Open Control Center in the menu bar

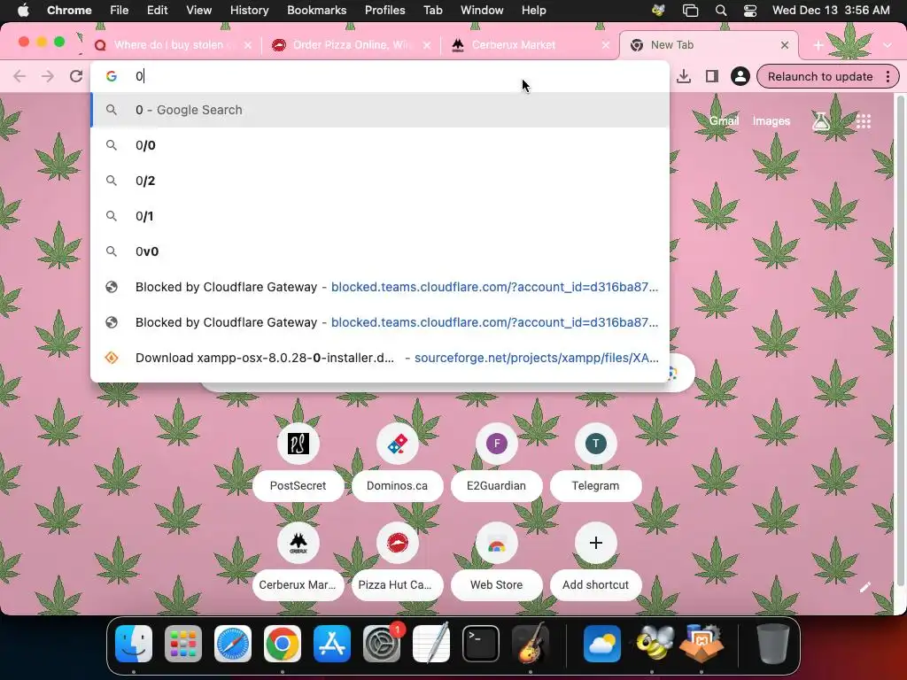point(750,11)
